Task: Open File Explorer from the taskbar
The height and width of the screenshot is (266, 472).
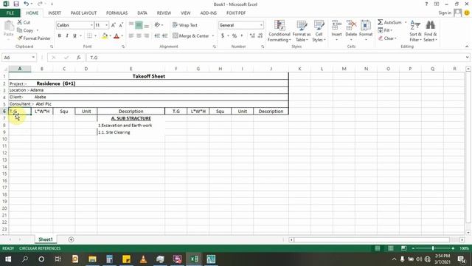Action: pyautogui.click(x=92, y=259)
